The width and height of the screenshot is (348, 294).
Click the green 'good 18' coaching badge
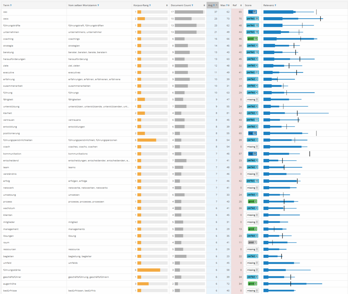[252, 39]
